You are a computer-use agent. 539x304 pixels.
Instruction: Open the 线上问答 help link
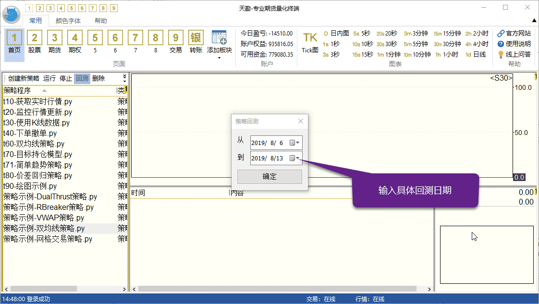514,55
